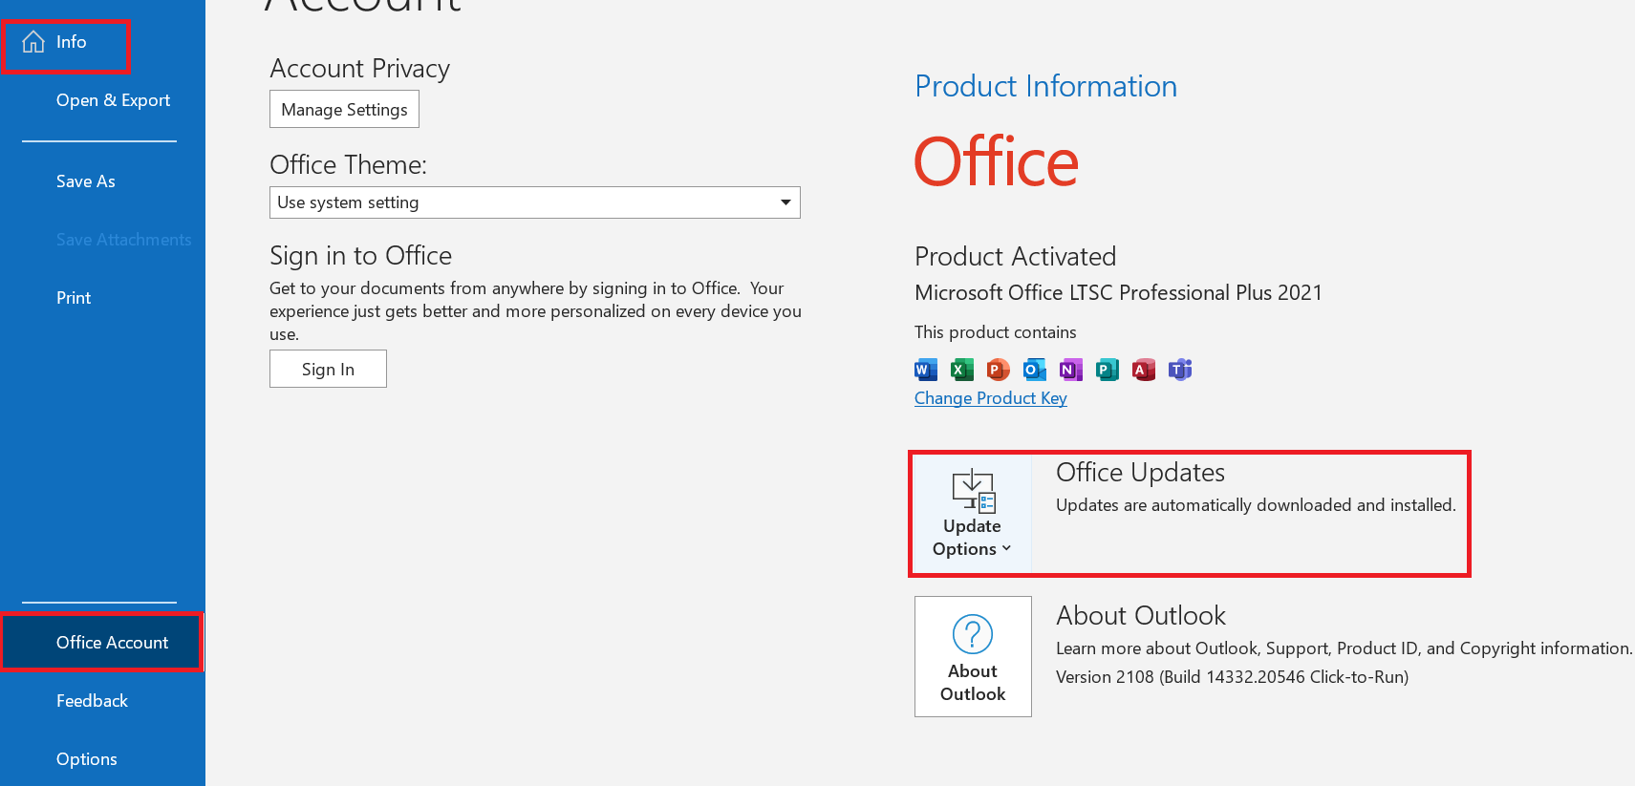Click the Publisher app icon
This screenshot has width=1635, height=786.
[1108, 370]
